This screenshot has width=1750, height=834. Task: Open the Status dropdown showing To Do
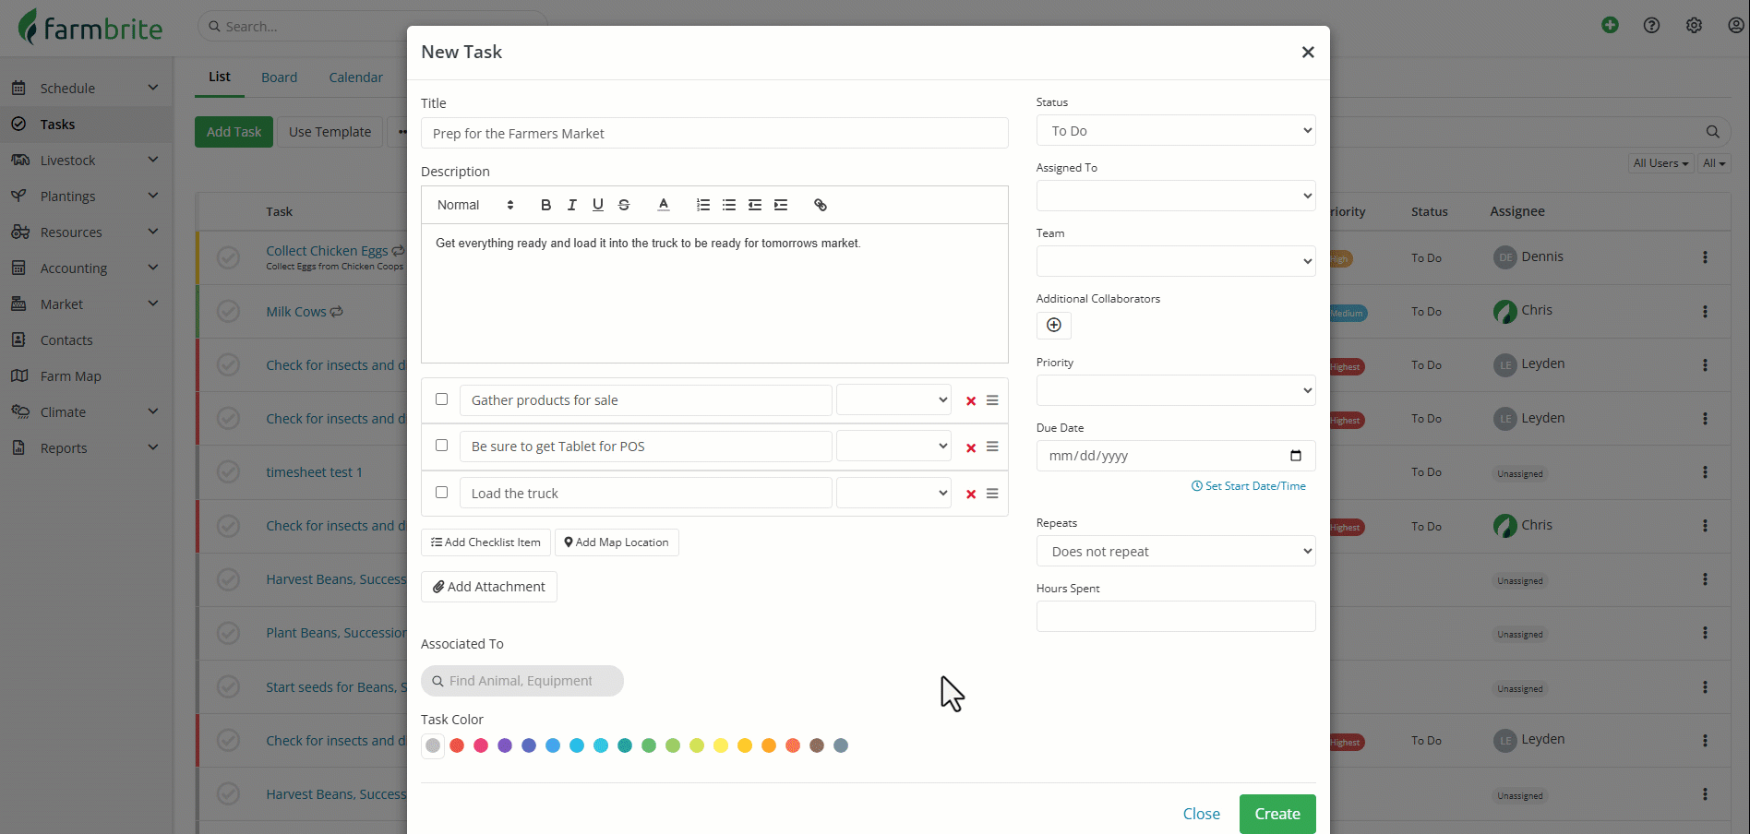coord(1175,131)
